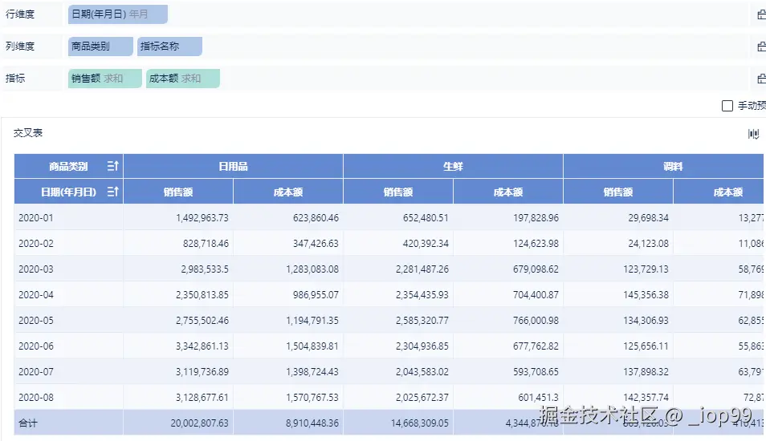Screen dimensions: 766x441
Task: Click the sort icon beside 日期(年月日) header
Action: 113,192
